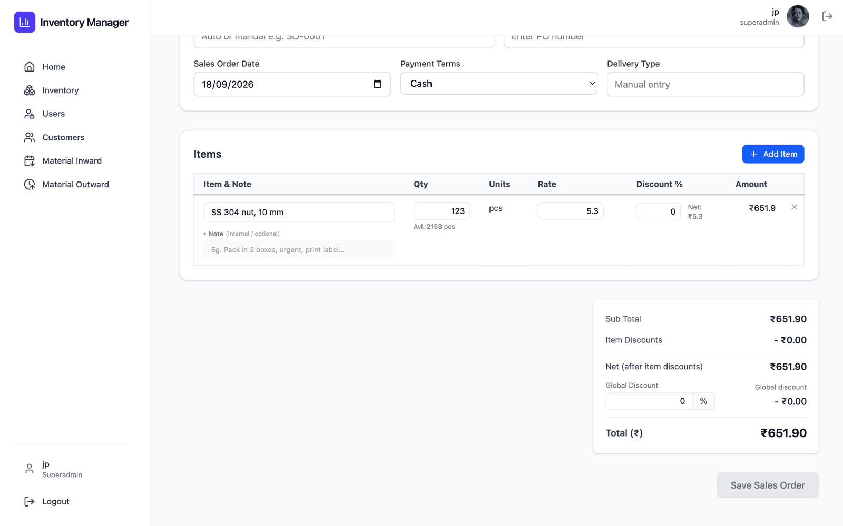Go to Users section icon

(x=30, y=114)
